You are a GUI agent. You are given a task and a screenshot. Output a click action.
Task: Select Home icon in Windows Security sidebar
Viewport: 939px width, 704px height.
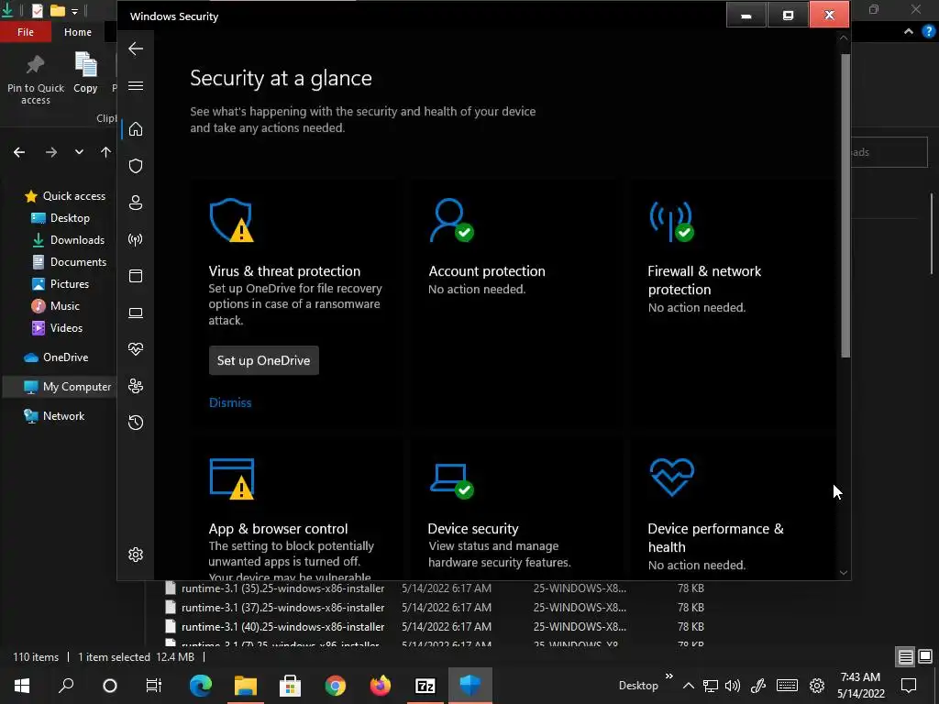point(136,128)
